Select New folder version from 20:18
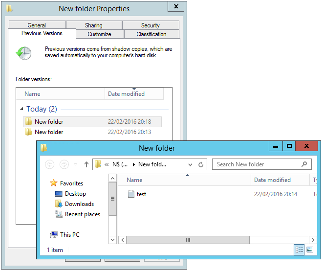324x273 pixels. (92, 122)
